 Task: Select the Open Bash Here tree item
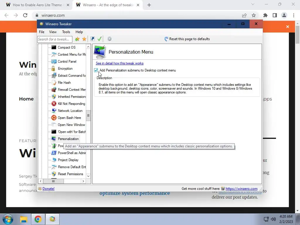[69, 118]
